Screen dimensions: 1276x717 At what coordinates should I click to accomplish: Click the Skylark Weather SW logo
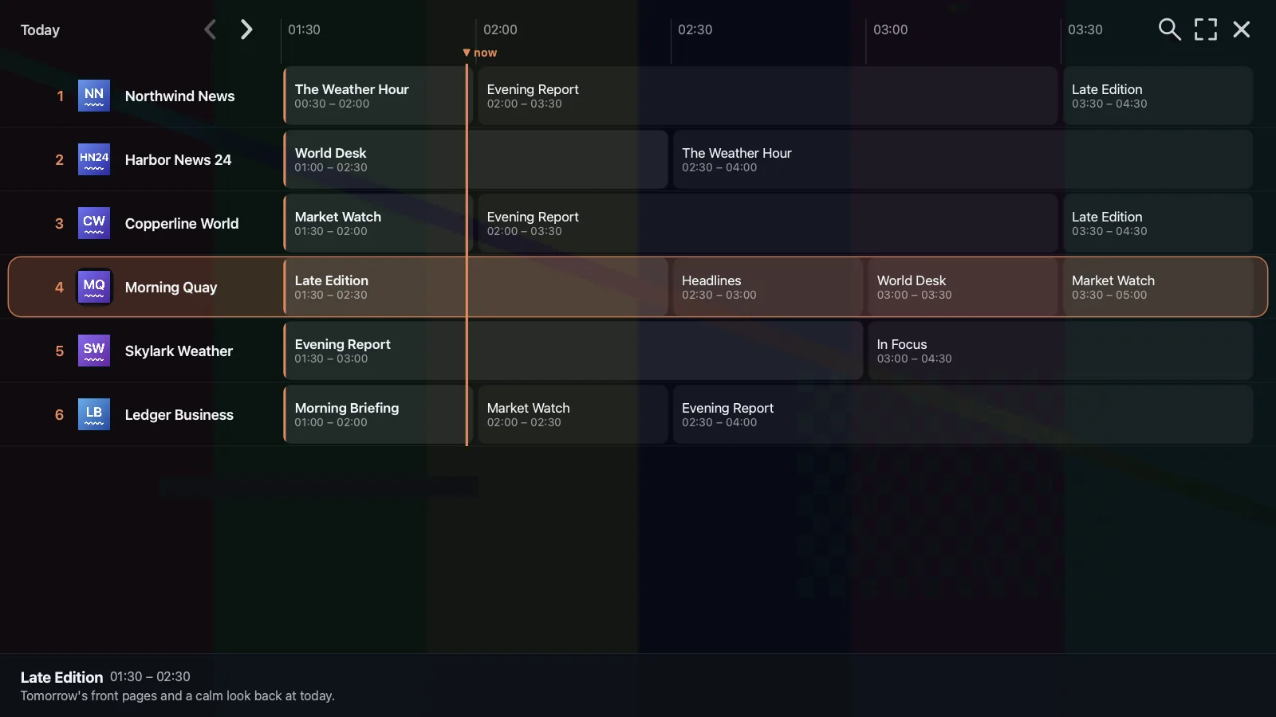[x=94, y=351]
